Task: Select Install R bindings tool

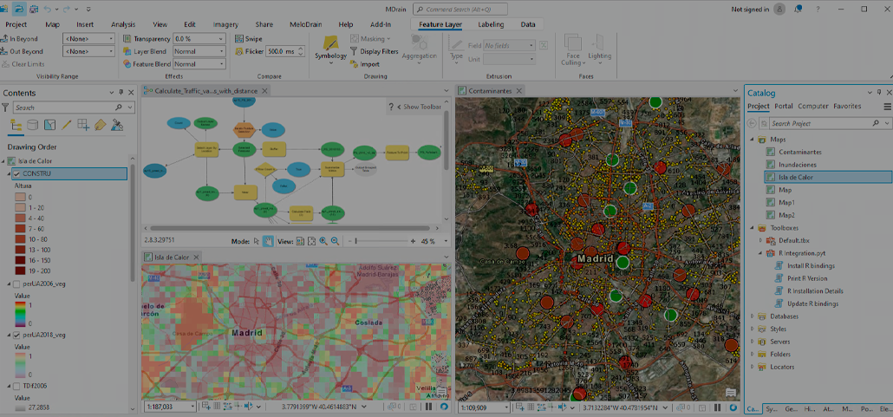Action: [811, 266]
